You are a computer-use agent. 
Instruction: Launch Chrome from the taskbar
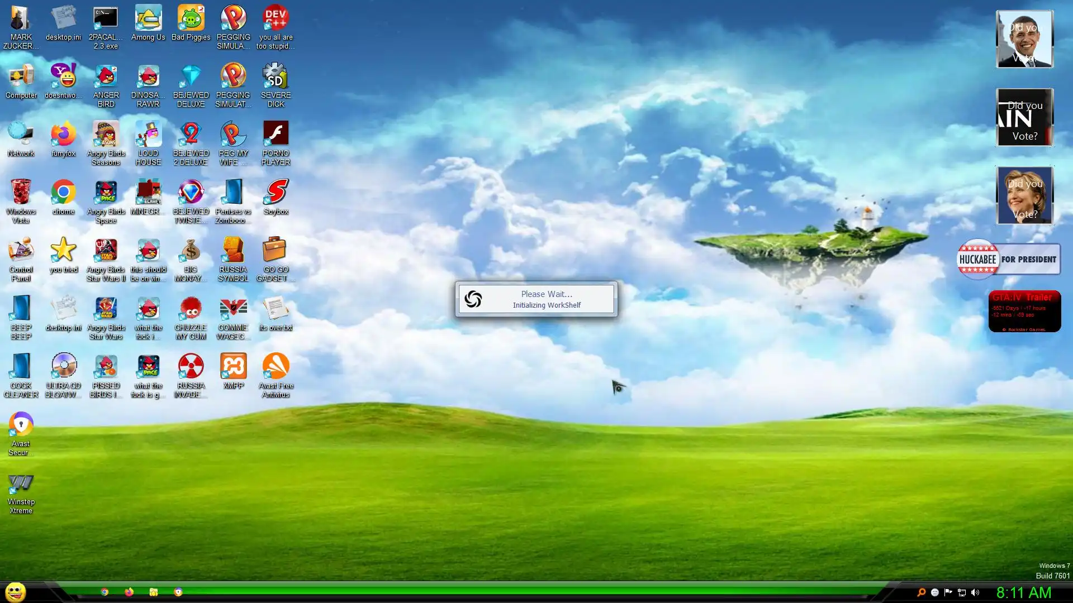pyautogui.click(x=105, y=592)
